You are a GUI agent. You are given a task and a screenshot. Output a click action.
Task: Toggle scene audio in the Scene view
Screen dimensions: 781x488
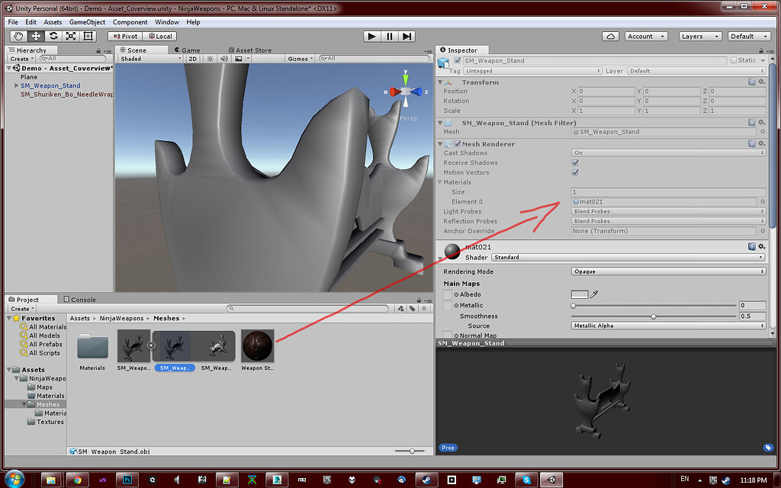coord(223,58)
